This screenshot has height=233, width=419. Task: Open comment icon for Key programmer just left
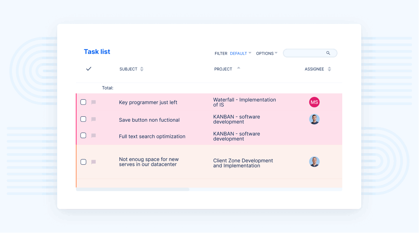pos(93,102)
